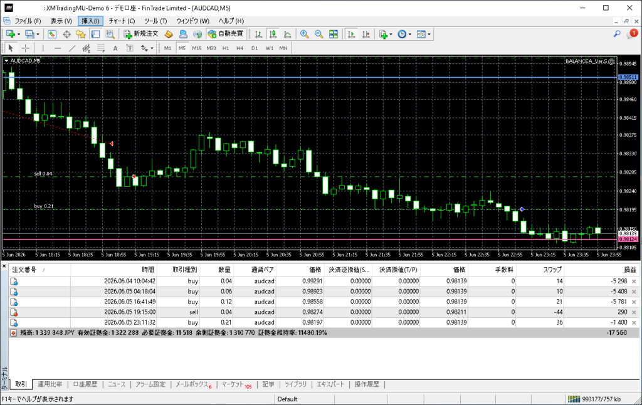The image size is (642, 405).
Task: Select the D1 timeframe
Action: pos(255,48)
